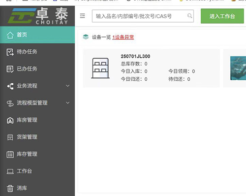The image size is (246, 196).
Task: Click the 消库 trash icon
Action: [x=10, y=188]
